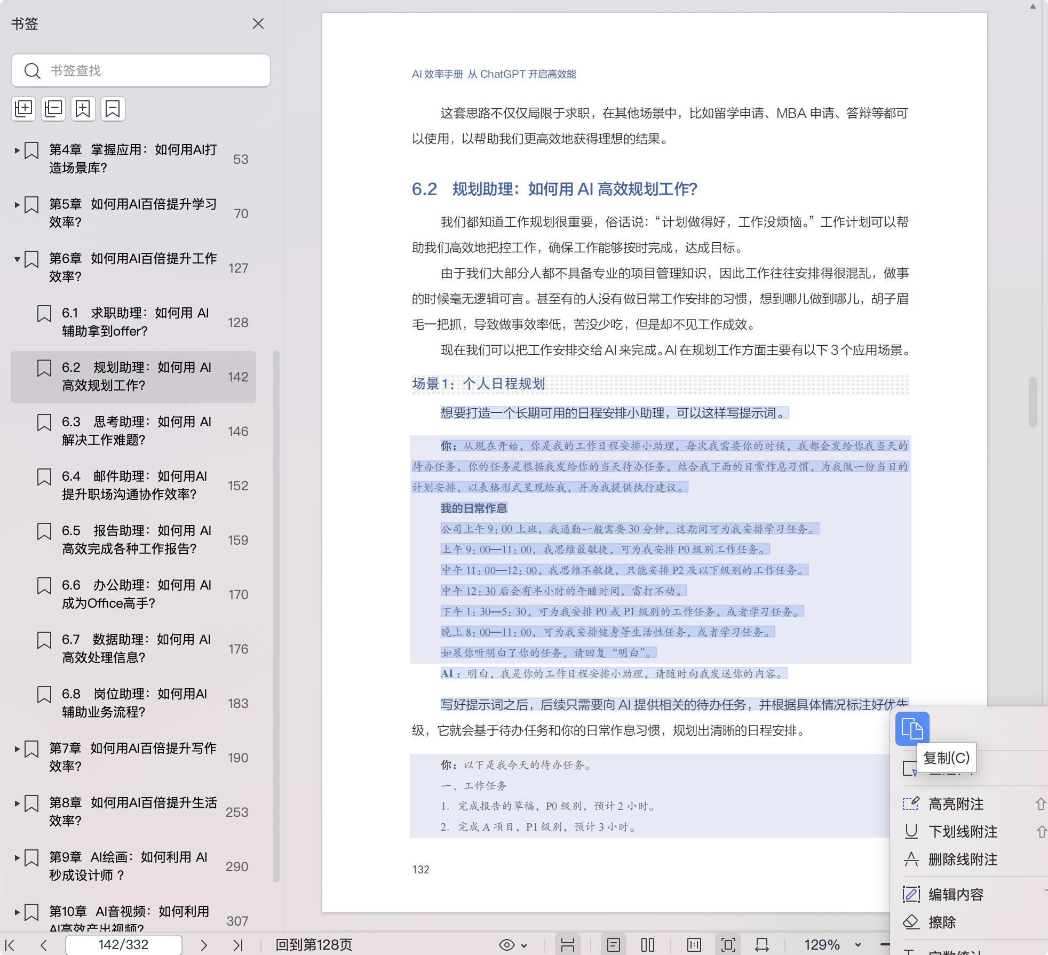
Task: Expand 第7章 bookmark disclosure triangle
Action: (x=17, y=749)
